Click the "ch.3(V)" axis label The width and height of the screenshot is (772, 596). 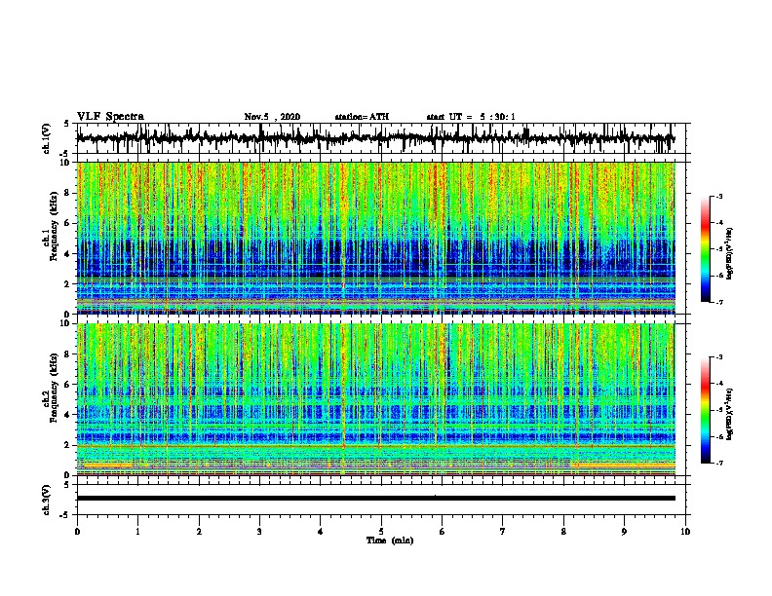(47, 501)
